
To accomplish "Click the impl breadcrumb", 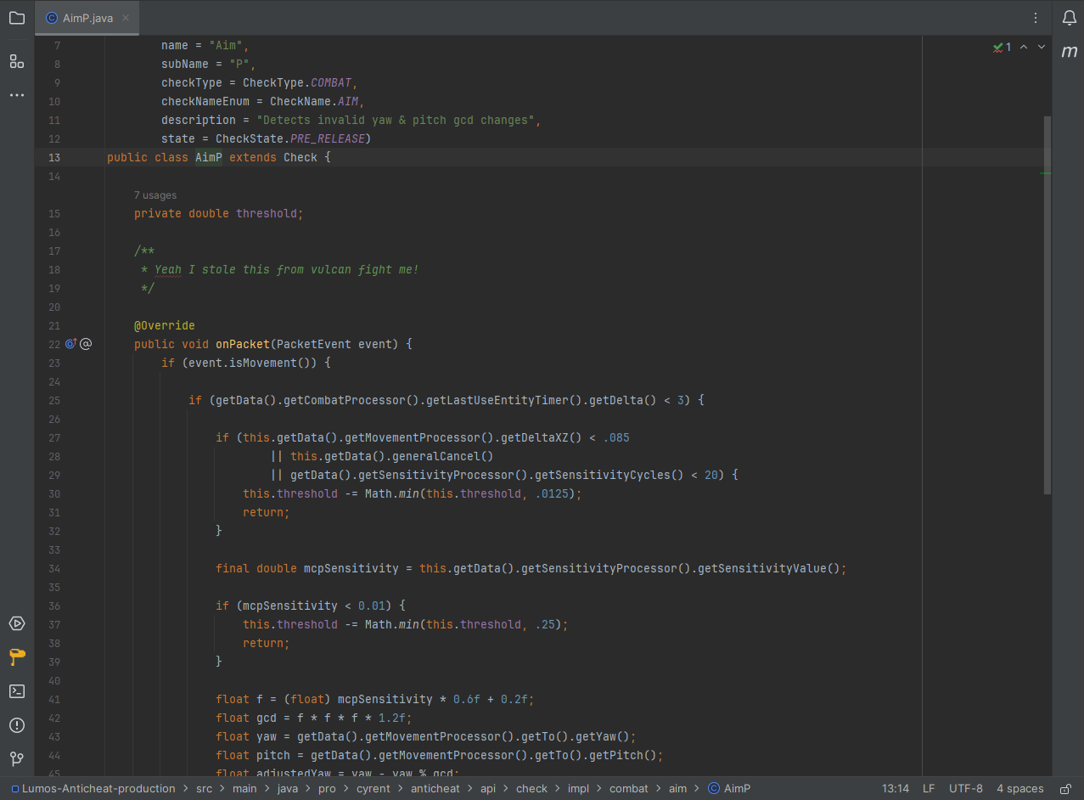I will click(578, 789).
